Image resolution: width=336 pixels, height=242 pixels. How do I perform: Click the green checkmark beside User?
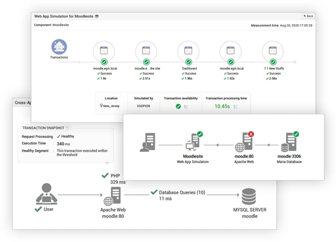[x=38, y=209]
